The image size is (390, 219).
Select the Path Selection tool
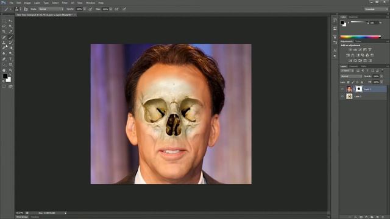4,64
